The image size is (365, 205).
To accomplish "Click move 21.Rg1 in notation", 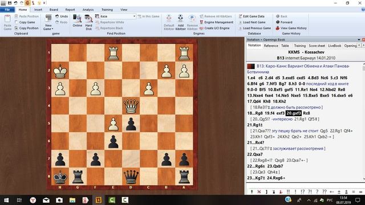I will click(x=255, y=125).
